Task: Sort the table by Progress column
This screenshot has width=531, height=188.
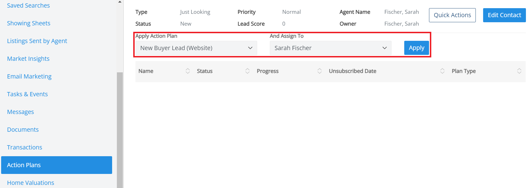Action: coord(319,71)
